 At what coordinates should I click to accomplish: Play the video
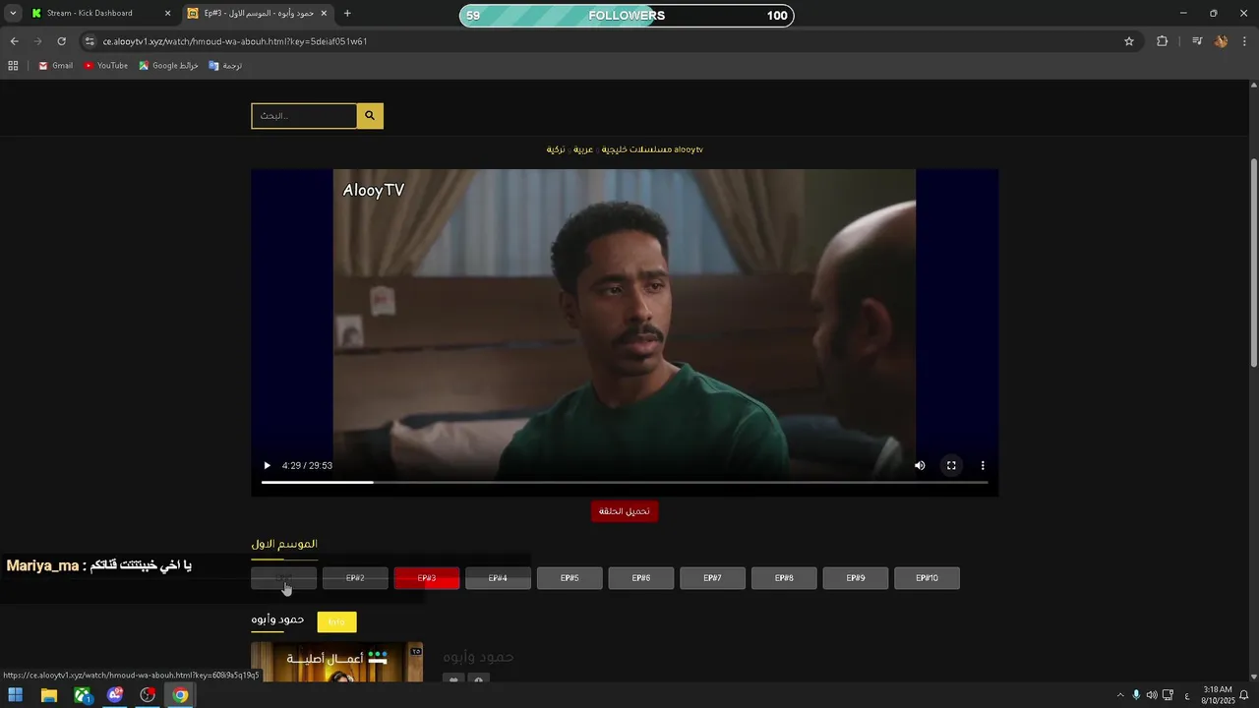[267, 466]
